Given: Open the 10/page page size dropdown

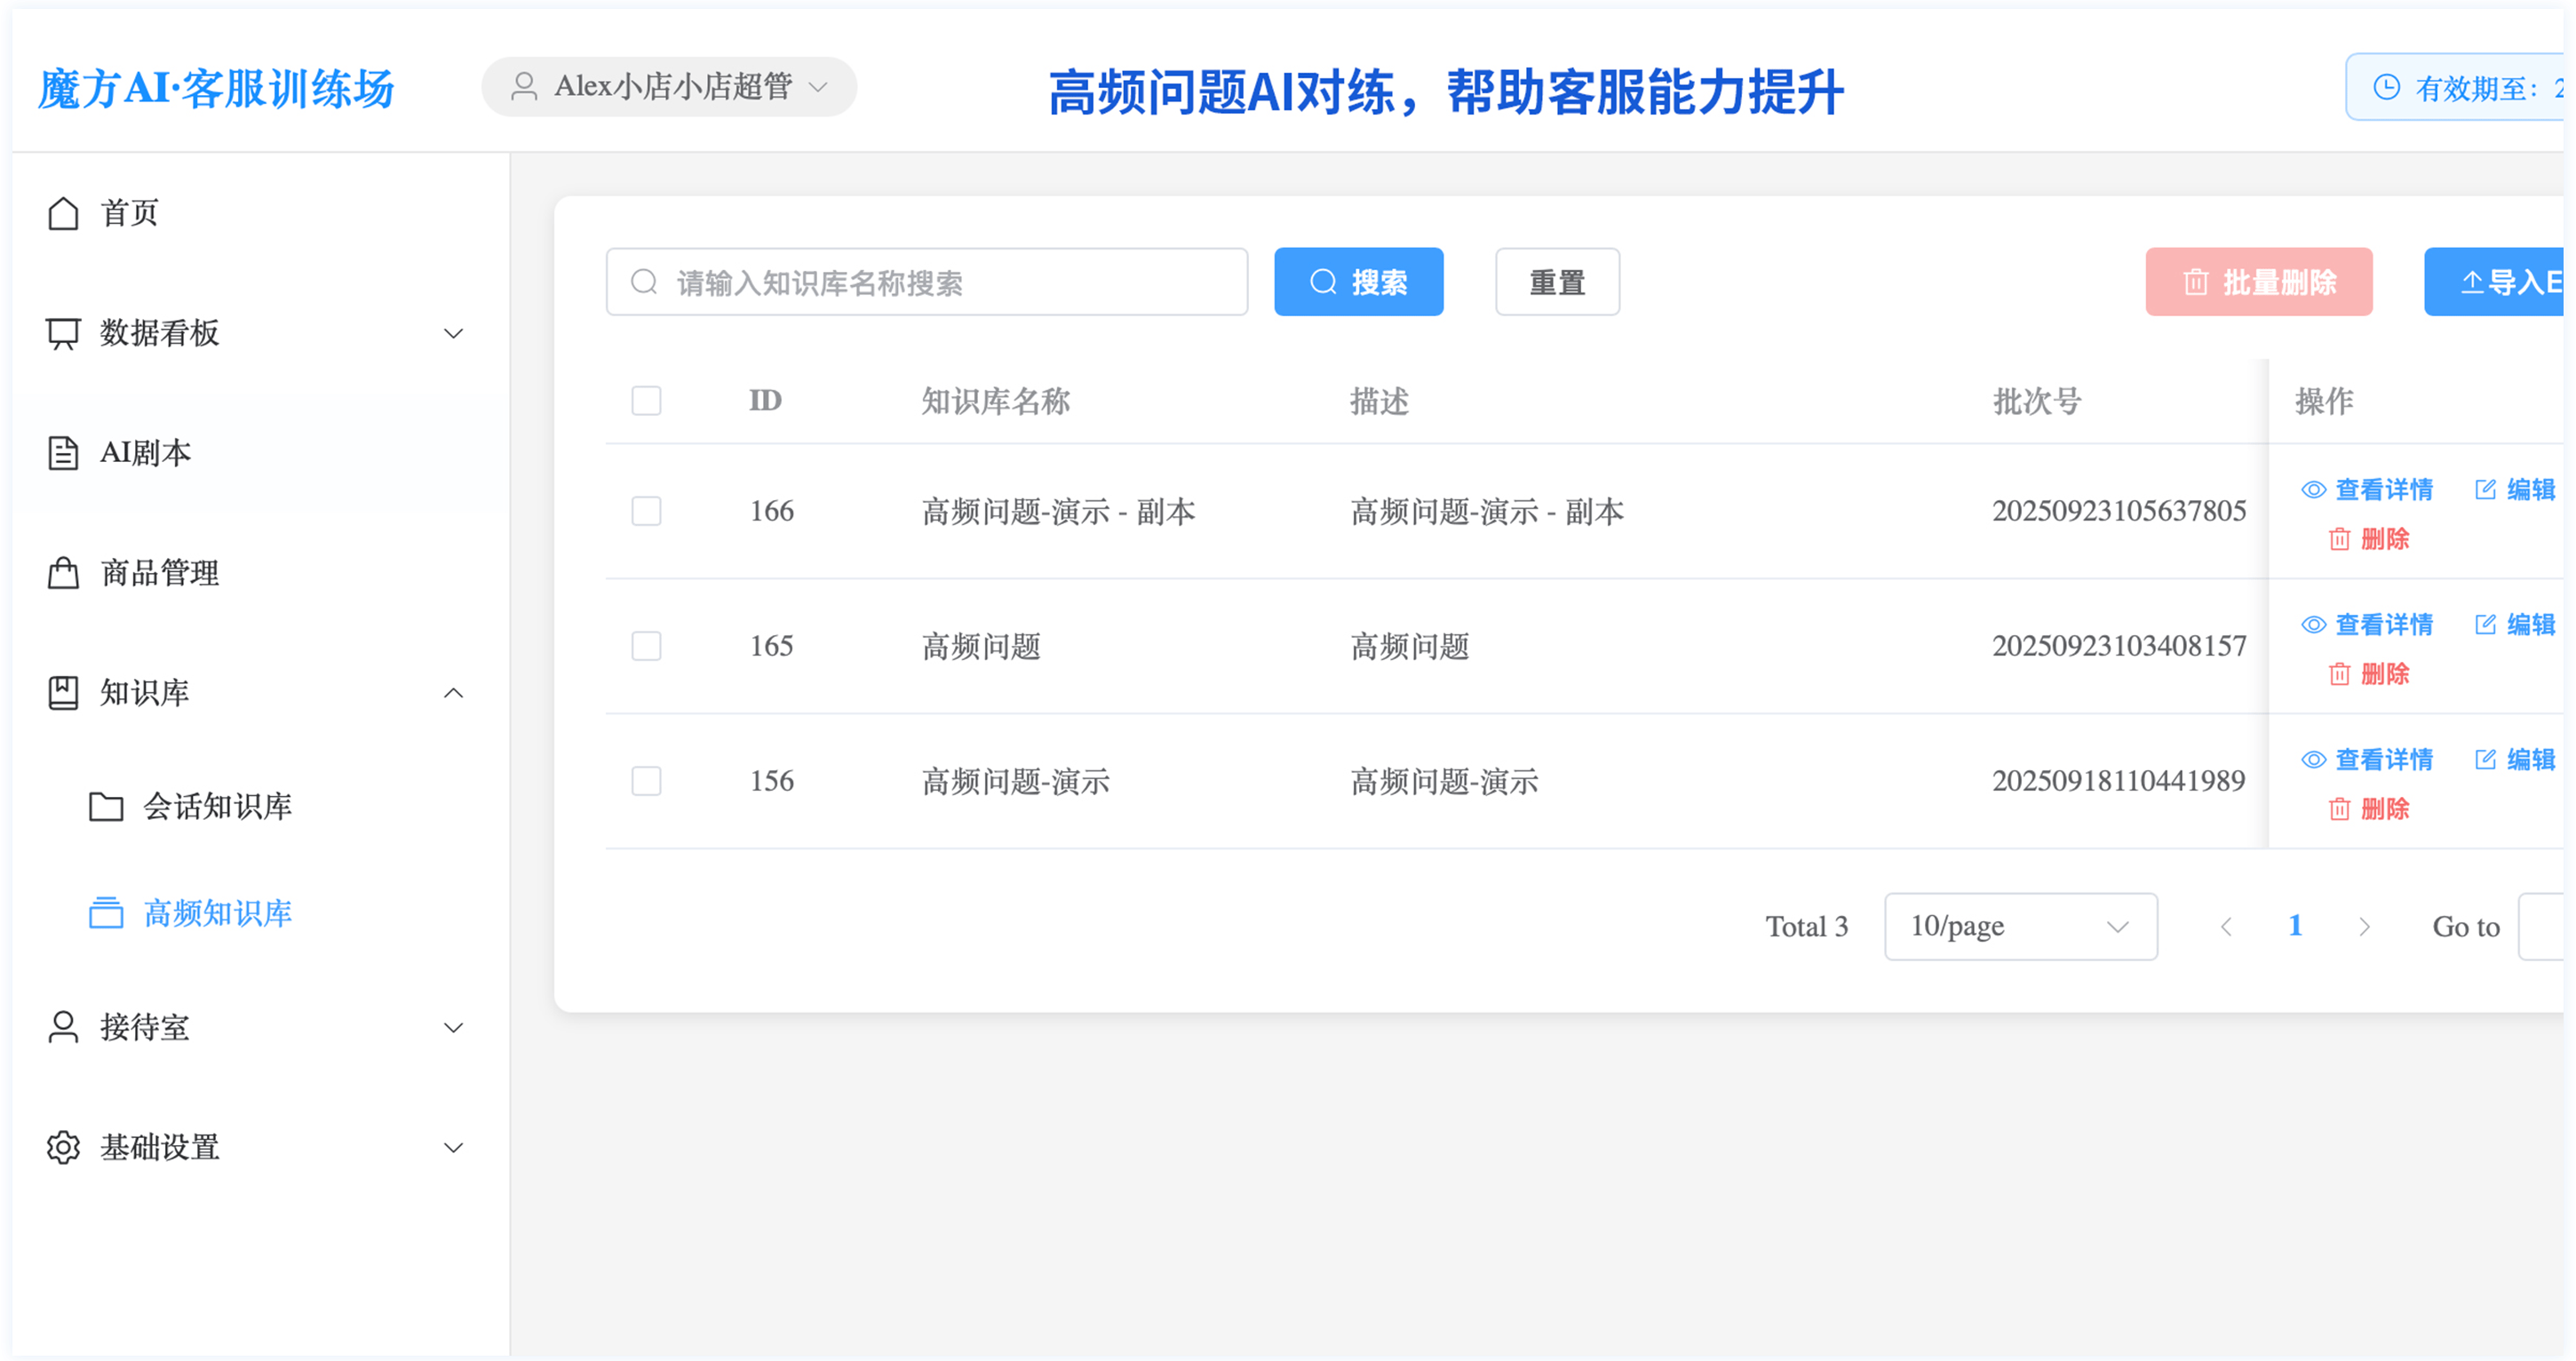Looking at the screenshot, I should [x=2020, y=926].
